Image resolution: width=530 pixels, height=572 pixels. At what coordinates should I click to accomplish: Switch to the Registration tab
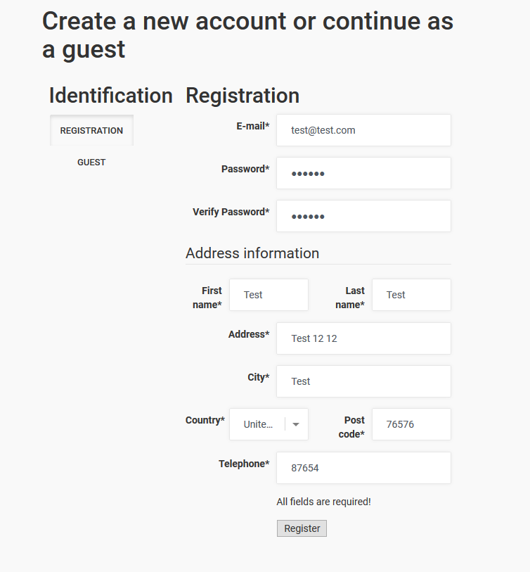point(91,131)
